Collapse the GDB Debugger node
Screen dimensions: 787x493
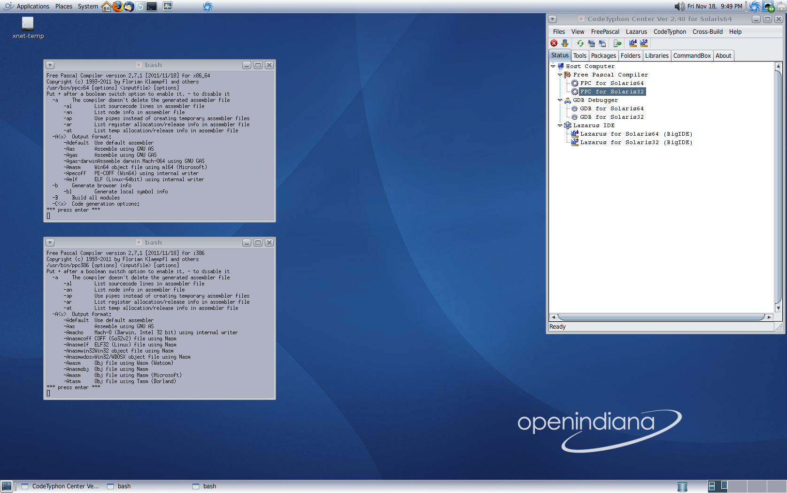(560, 100)
